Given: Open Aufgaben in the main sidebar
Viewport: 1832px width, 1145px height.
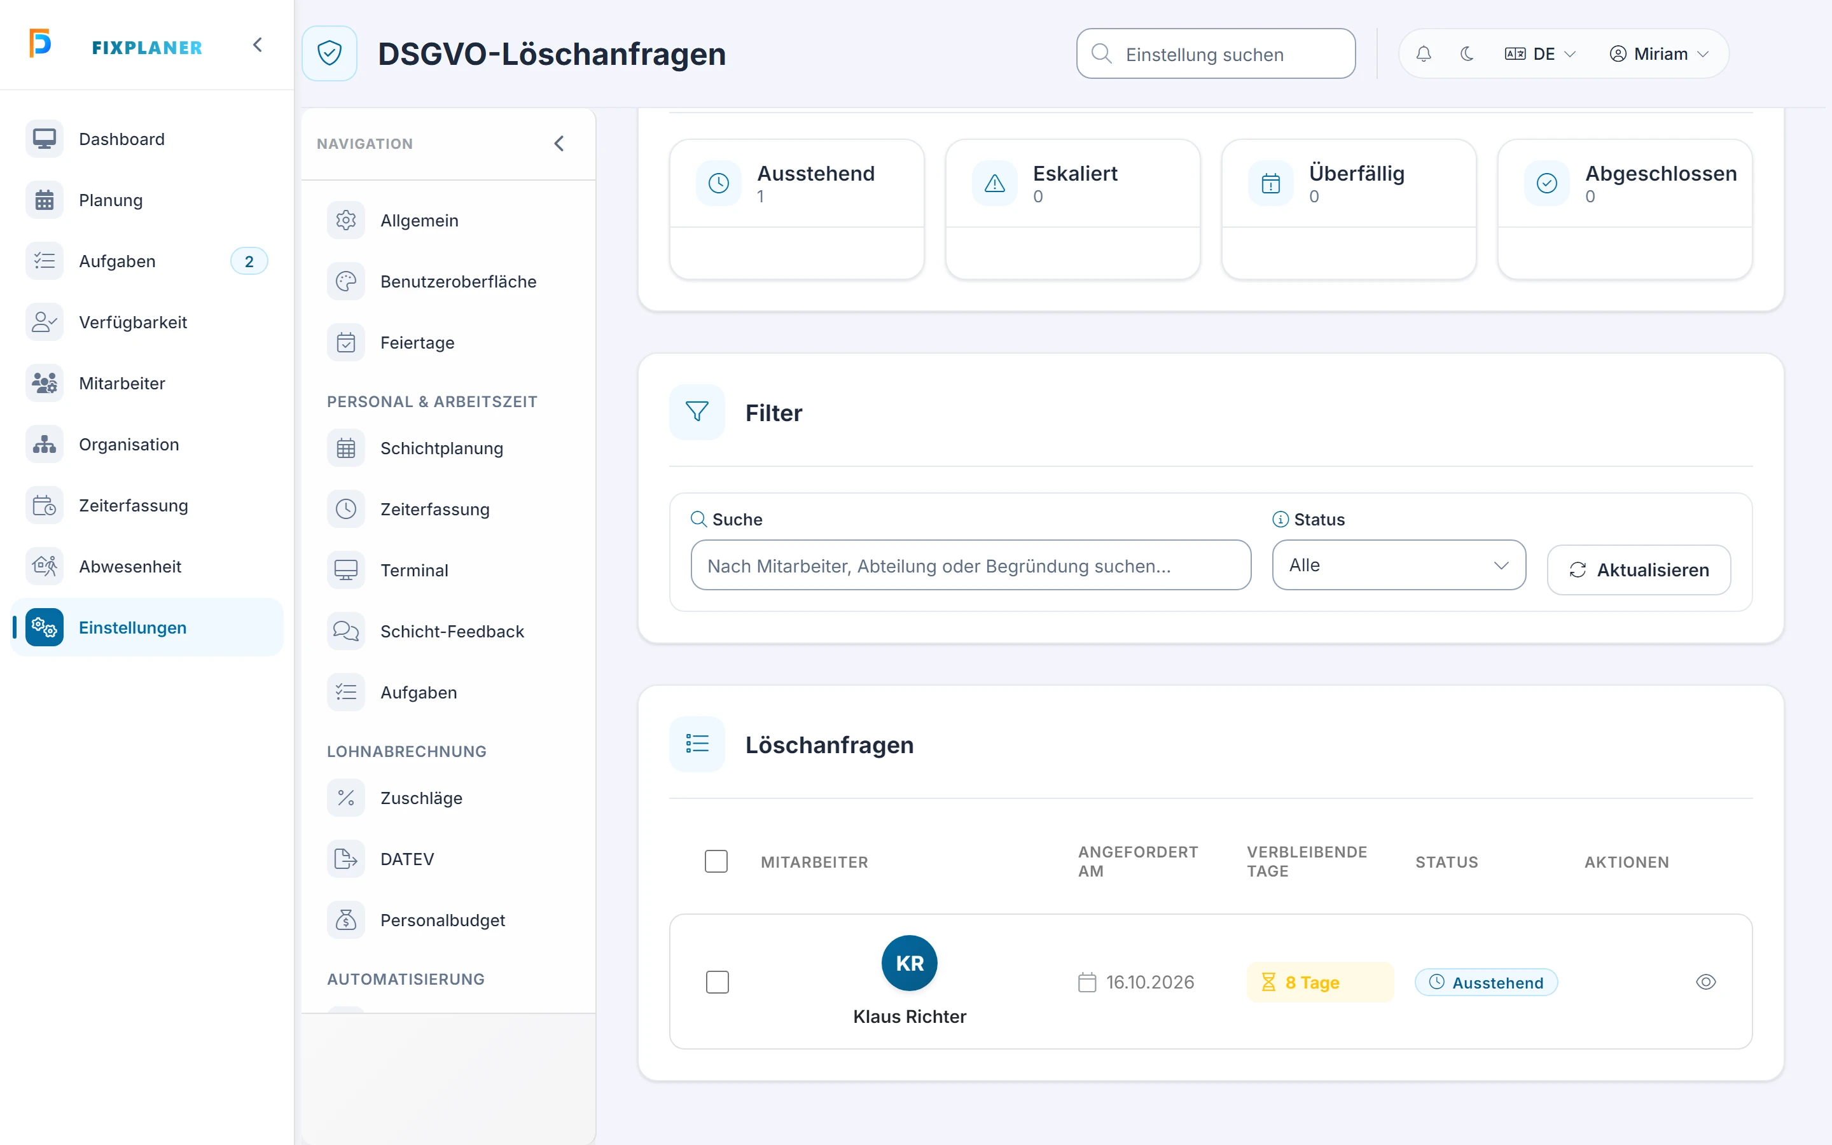Looking at the screenshot, I should 147,261.
